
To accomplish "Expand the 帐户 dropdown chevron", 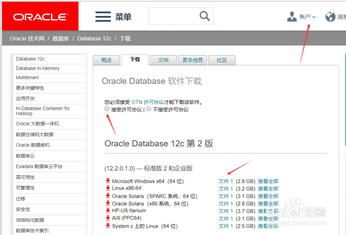I will [314, 16].
